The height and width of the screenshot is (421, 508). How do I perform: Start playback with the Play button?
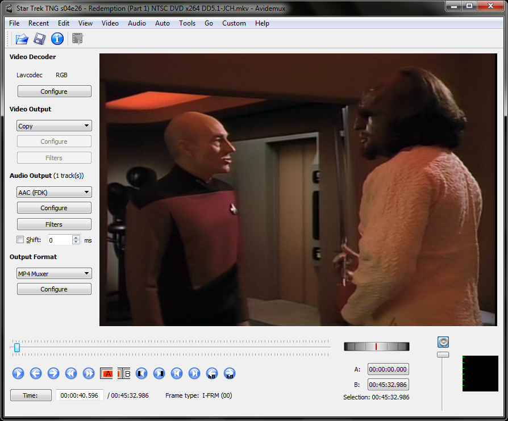point(18,373)
